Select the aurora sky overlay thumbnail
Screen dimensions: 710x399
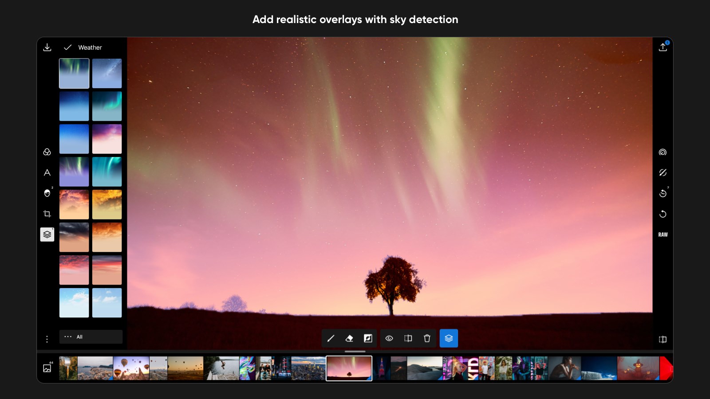click(74, 73)
